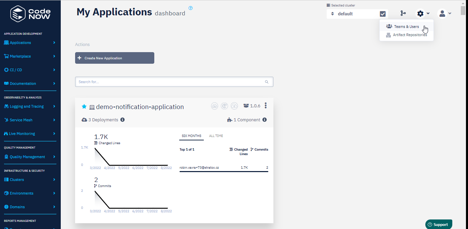Click the 'Top 1 of 1' label
The image size is (468, 229).
(187, 150)
